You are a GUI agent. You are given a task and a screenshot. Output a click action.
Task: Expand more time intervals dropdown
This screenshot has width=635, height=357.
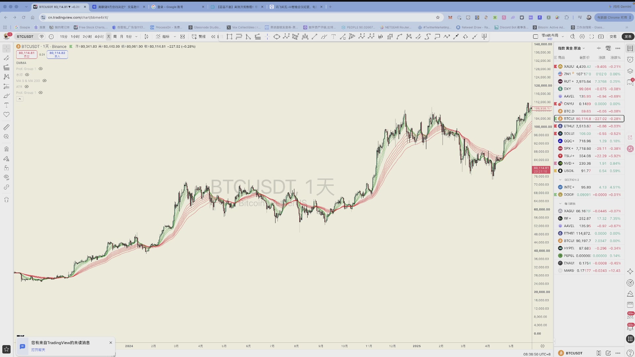tap(136, 37)
